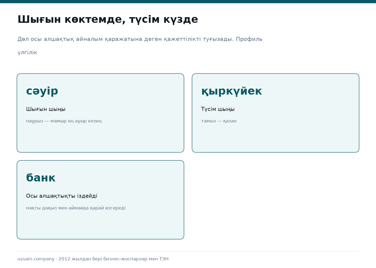Select the "қыркүйек" card title

tap(231, 91)
